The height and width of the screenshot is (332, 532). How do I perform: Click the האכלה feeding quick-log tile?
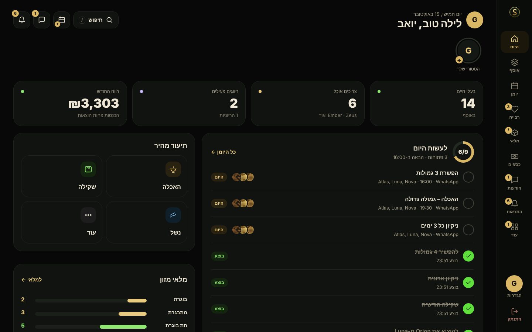pyautogui.click(x=147, y=176)
